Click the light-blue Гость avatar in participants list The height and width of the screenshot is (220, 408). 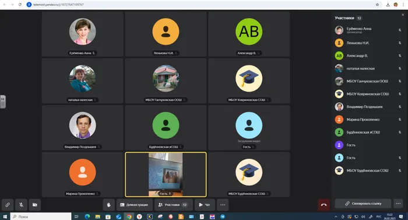(x=339, y=158)
